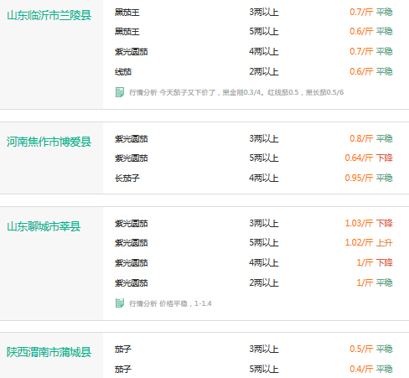Click 兰陵县 紫光圆茄 4两以上 row
The image size is (409, 378).
tap(254, 51)
